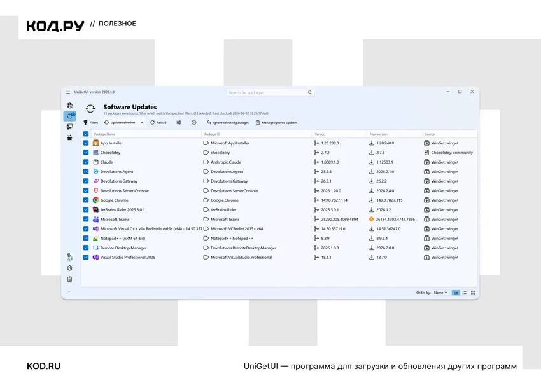
Task: Expand the Update selection dropdown arrow
Action: (141, 122)
